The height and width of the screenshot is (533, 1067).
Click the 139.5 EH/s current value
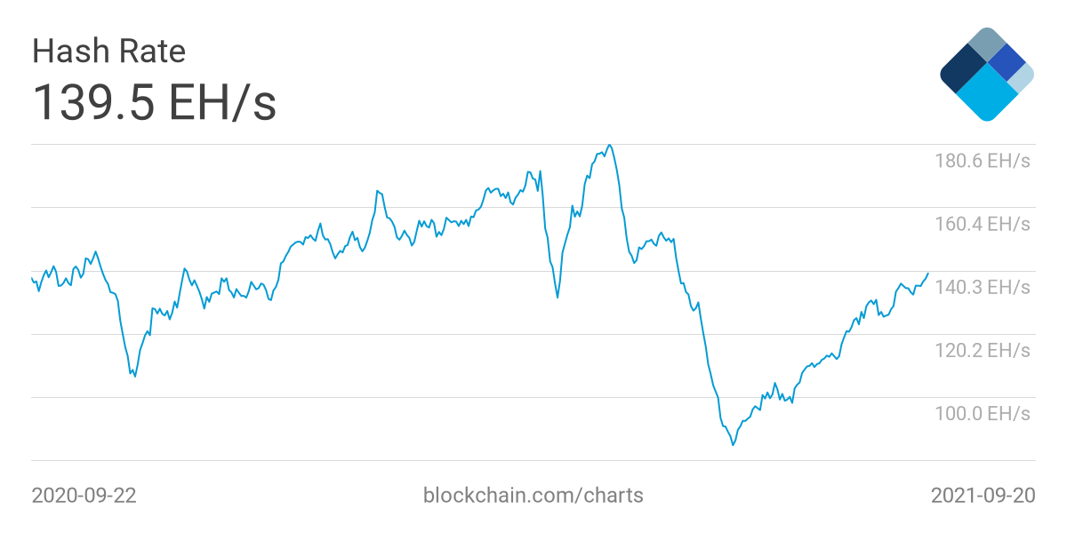[154, 102]
